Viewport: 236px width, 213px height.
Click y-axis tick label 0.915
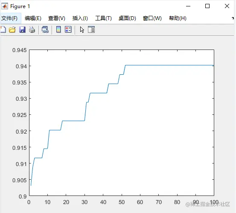(19, 148)
